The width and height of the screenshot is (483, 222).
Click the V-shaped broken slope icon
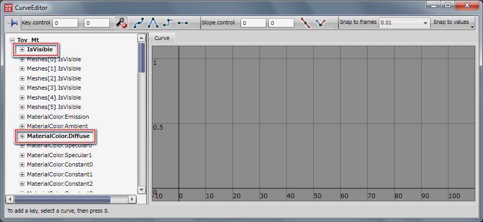321,23
